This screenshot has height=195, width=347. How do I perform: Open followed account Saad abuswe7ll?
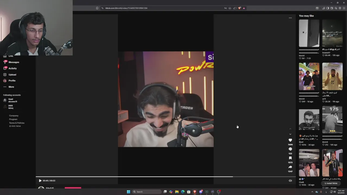coord(10,100)
